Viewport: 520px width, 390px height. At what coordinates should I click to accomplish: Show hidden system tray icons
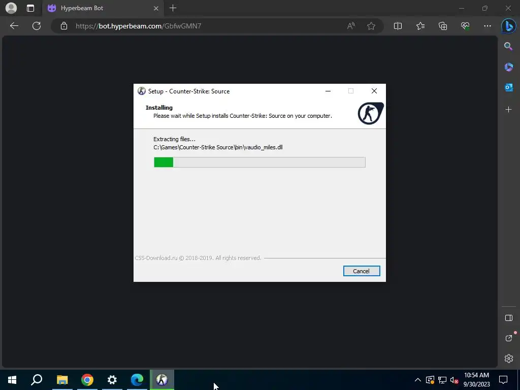click(x=418, y=380)
